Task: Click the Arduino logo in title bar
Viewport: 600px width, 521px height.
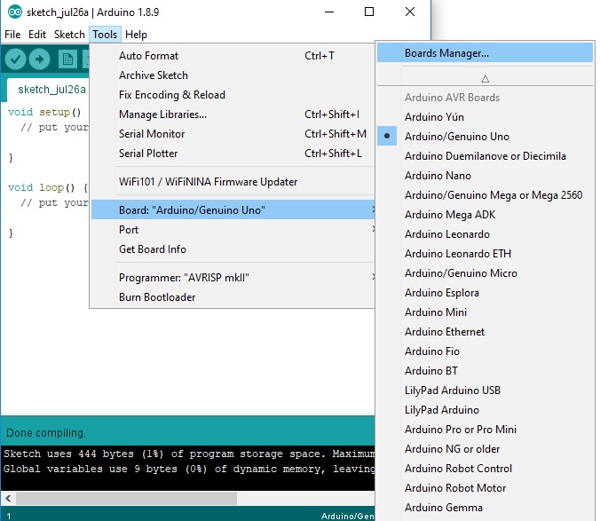Action: (x=15, y=12)
